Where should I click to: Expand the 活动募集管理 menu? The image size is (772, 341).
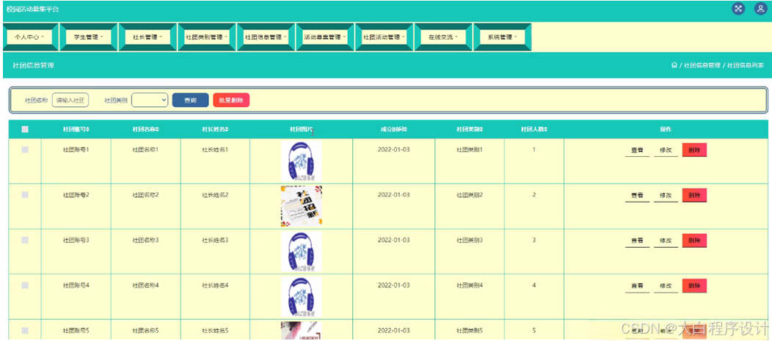click(x=325, y=37)
